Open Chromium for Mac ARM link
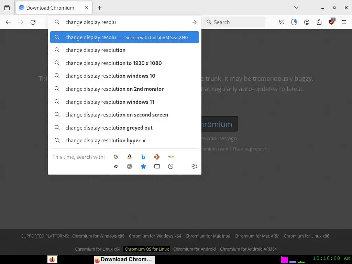The image size is (352, 264). click(x=257, y=236)
